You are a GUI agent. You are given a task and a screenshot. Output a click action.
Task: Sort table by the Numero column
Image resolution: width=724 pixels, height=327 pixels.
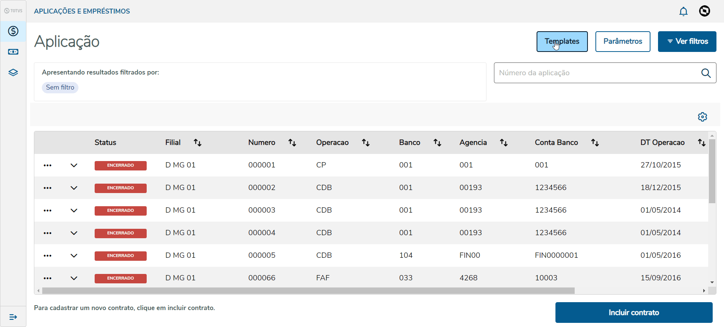[x=292, y=143]
